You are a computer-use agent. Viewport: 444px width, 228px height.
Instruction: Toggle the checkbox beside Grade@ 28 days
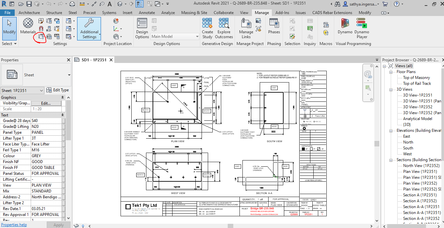(x=63, y=121)
